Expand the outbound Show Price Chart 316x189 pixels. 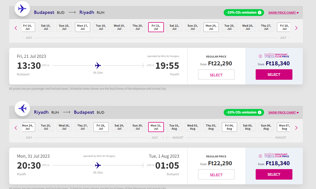[283, 13]
